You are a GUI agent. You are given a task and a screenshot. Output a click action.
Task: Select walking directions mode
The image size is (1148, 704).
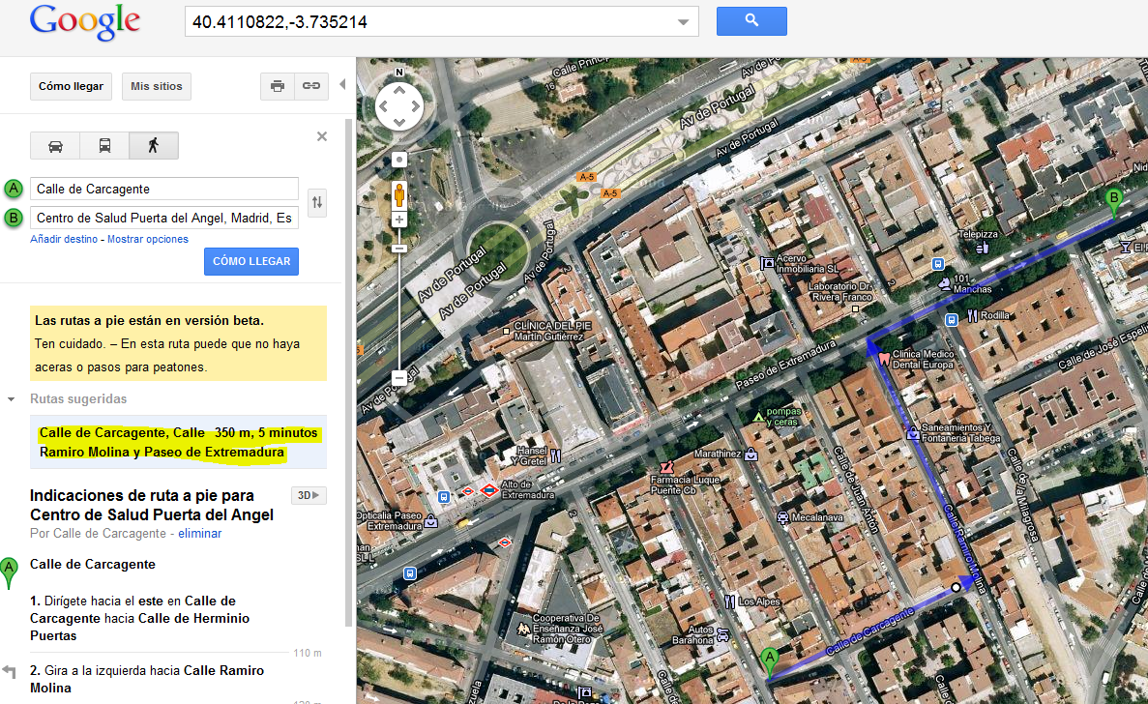[x=152, y=145]
